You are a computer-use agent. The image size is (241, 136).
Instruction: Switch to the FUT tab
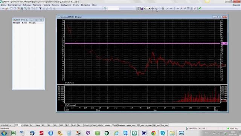point(68,125)
